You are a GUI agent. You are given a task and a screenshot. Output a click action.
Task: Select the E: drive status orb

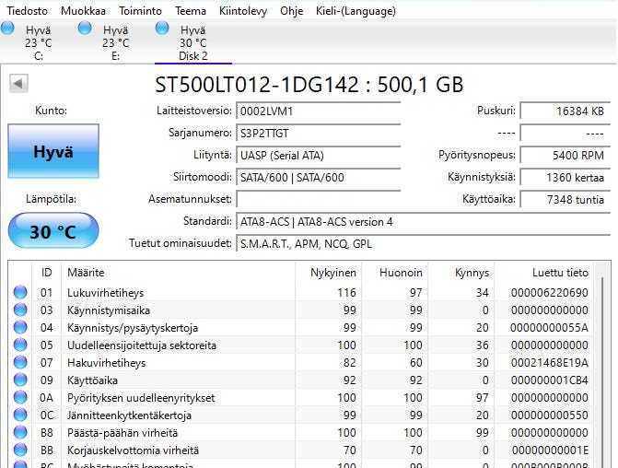point(86,29)
